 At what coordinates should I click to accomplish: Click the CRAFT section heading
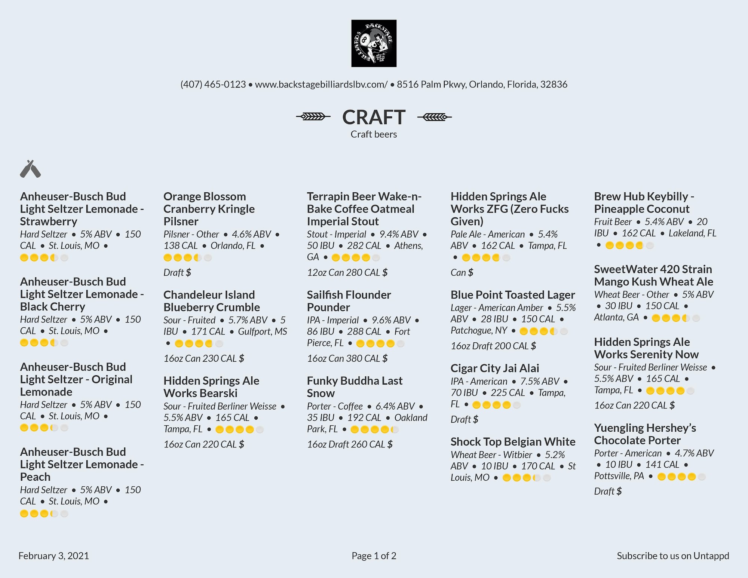(x=374, y=117)
